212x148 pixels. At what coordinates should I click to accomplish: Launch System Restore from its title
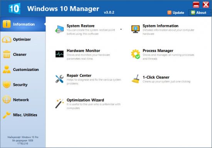tap(81, 26)
